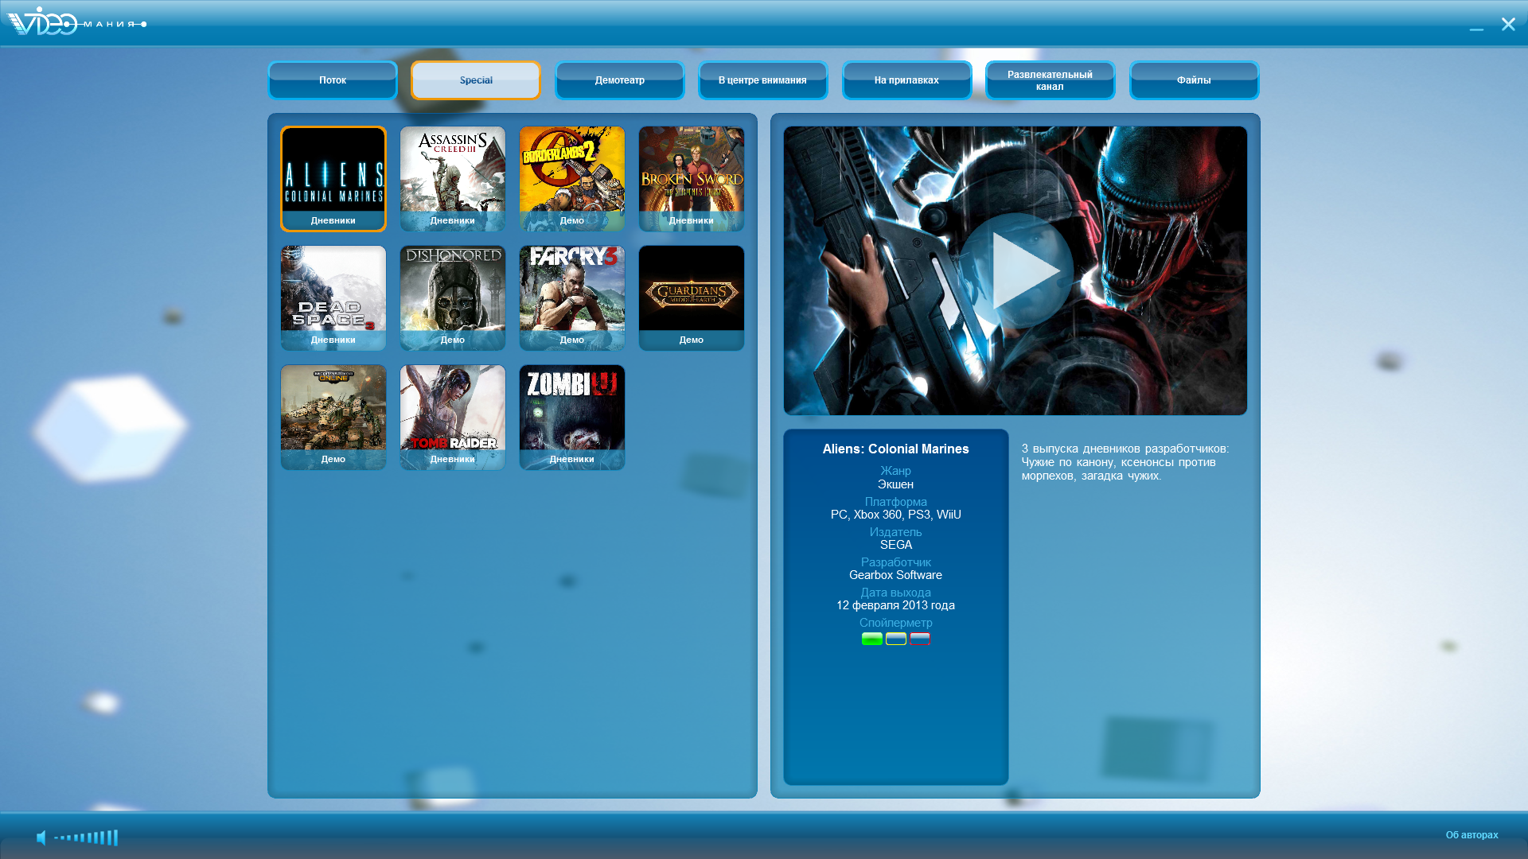Click the green spoiler meter indicator
Image resolution: width=1528 pixels, height=859 pixels.
872,639
